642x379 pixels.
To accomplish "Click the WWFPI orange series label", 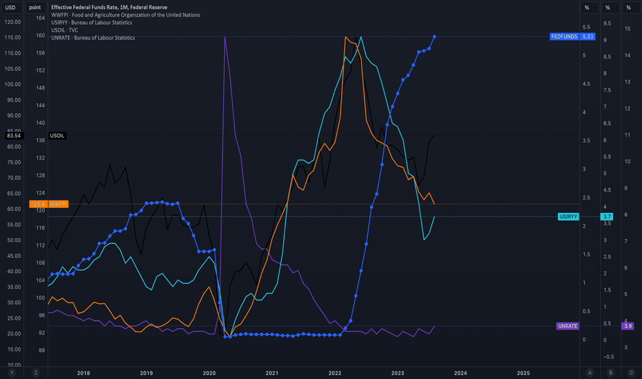I will click(59, 204).
